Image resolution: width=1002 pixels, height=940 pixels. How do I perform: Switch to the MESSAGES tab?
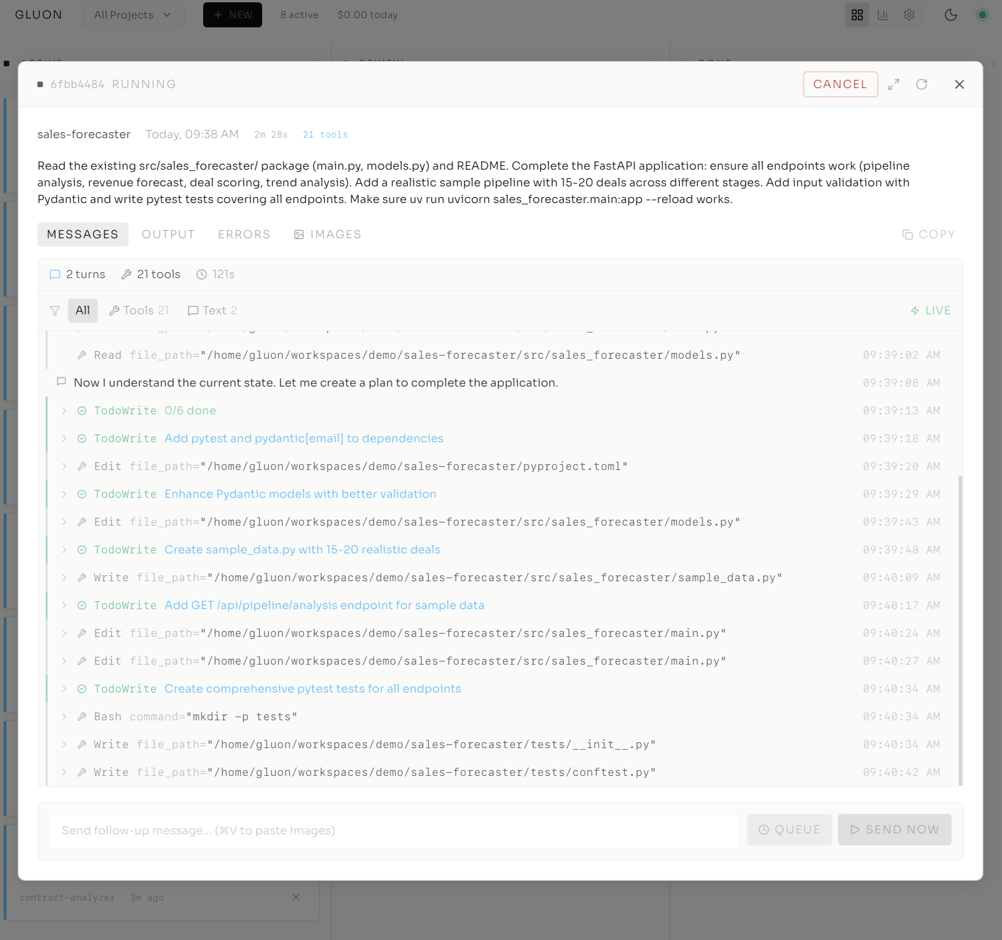pos(83,235)
